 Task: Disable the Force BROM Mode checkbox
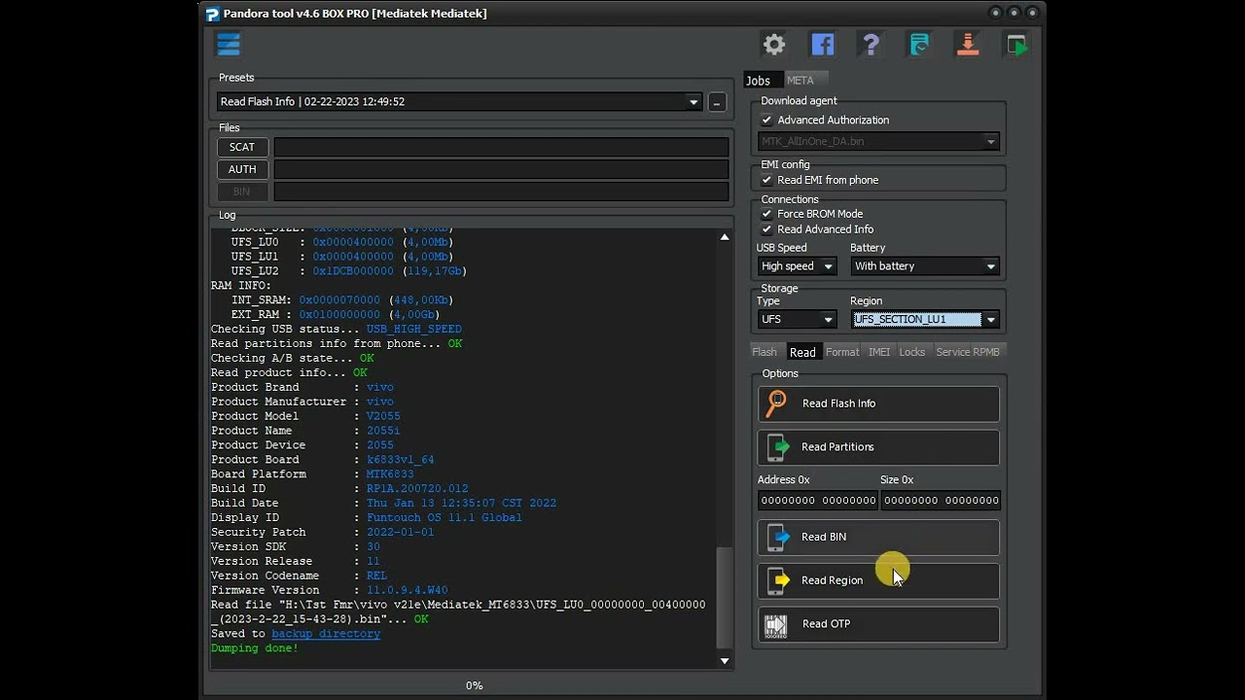tap(766, 214)
